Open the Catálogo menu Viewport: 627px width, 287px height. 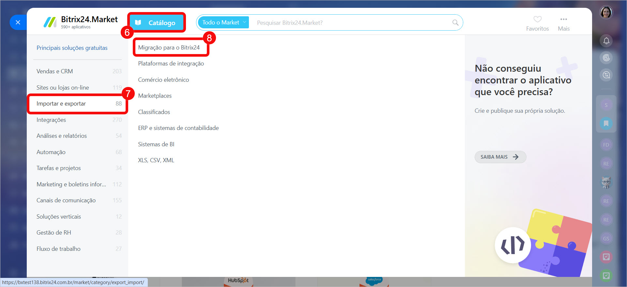coord(157,22)
